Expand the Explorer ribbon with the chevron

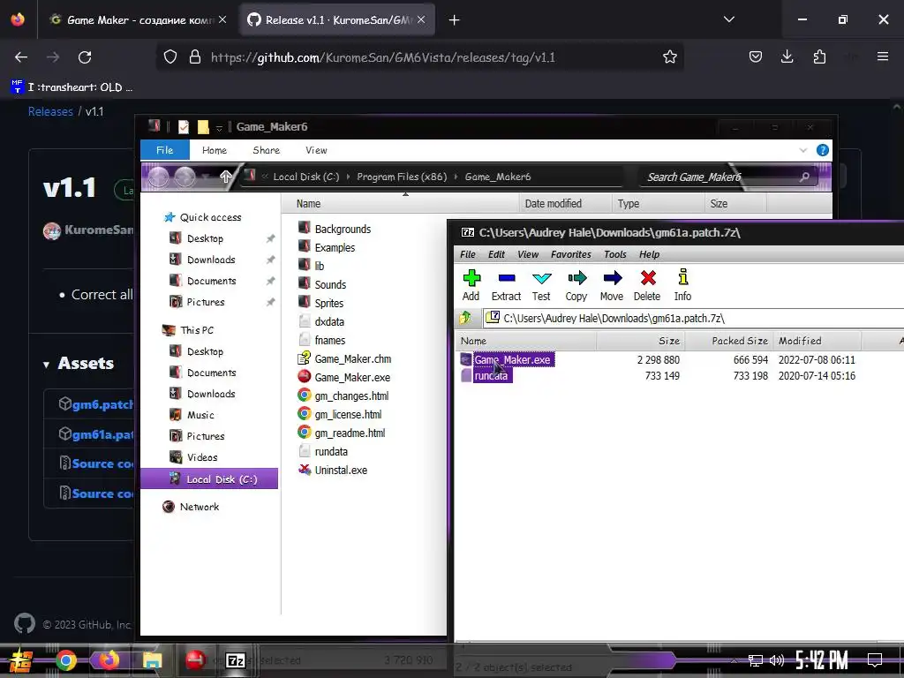tap(802, 150)
